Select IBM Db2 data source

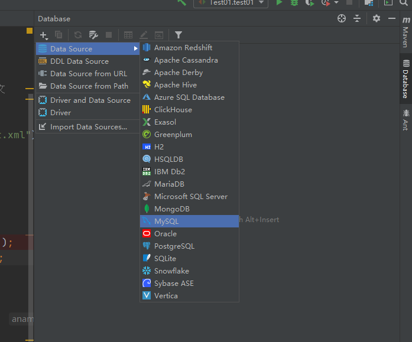[x=189, y=172]
